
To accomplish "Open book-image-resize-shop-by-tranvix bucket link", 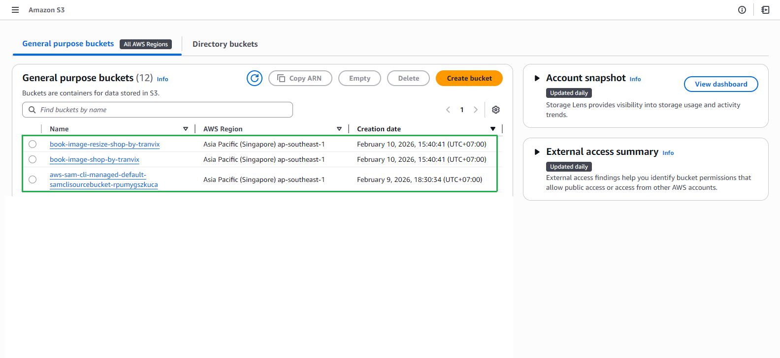I will pyautogui.click(x=104, y=144).
